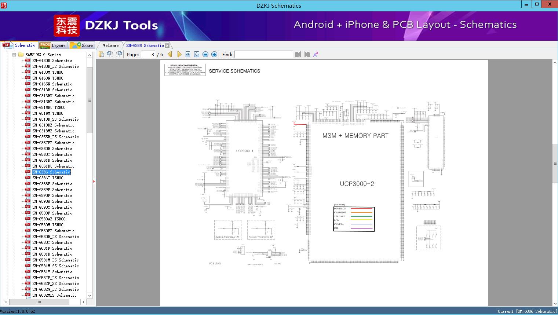Viewport: 558px width, 315px height.
Task: Click tree horizontal scrollbar right arrow
Action: [83, 302]
